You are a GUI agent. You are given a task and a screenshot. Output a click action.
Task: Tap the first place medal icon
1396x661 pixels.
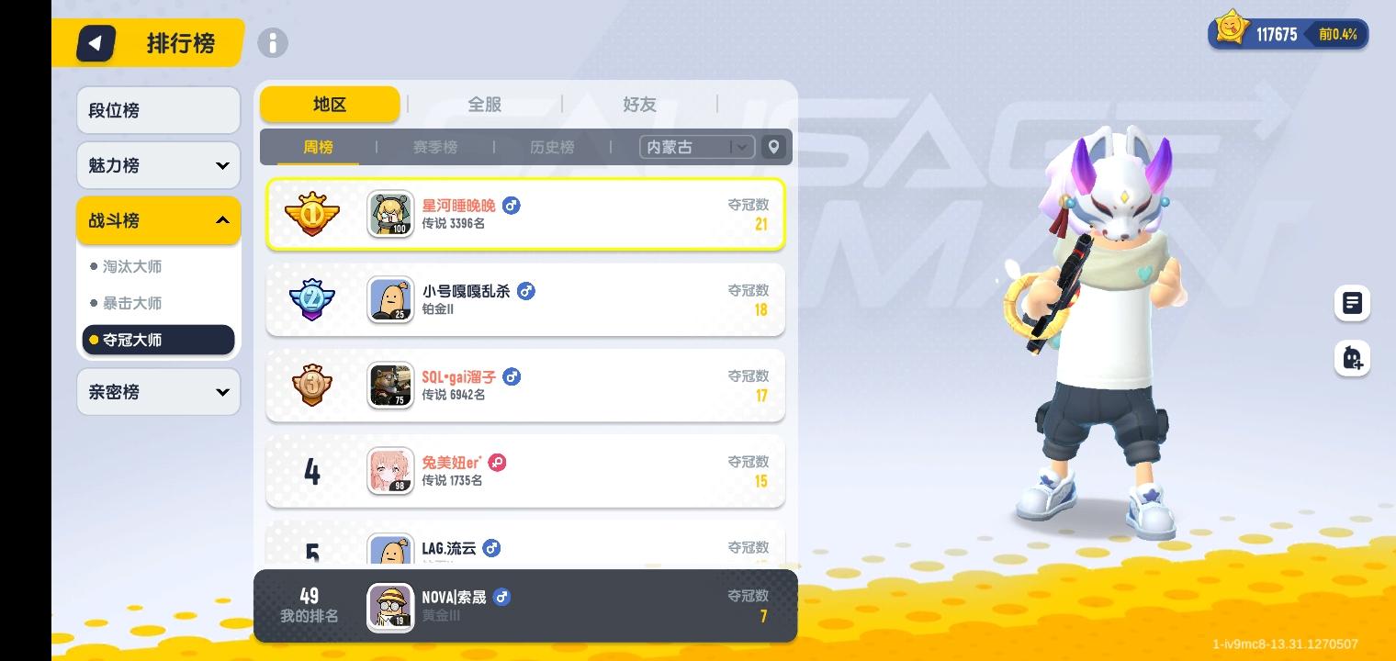pos(311,214)
